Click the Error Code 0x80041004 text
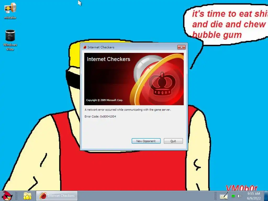Screen dimensions: 268x201 point(100,116)
